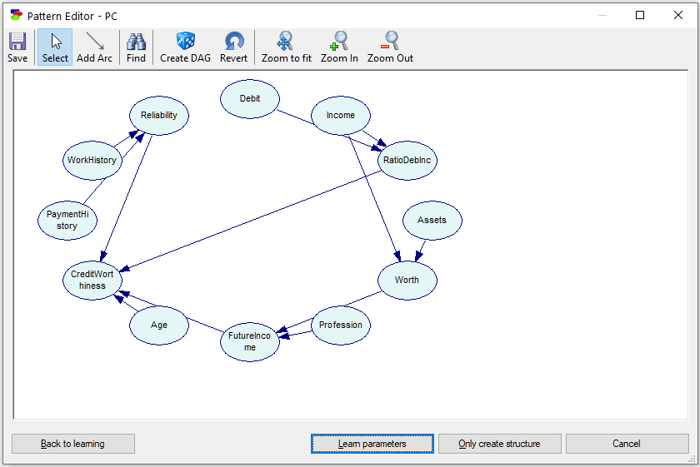The width and height of the screenshot is (700, 467).
Task: Select the Income node
Action: 341,116
